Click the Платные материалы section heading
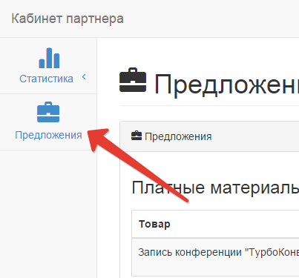Viewport: 299px width, 278px height. pyautogui.click(x=215, y=188)
